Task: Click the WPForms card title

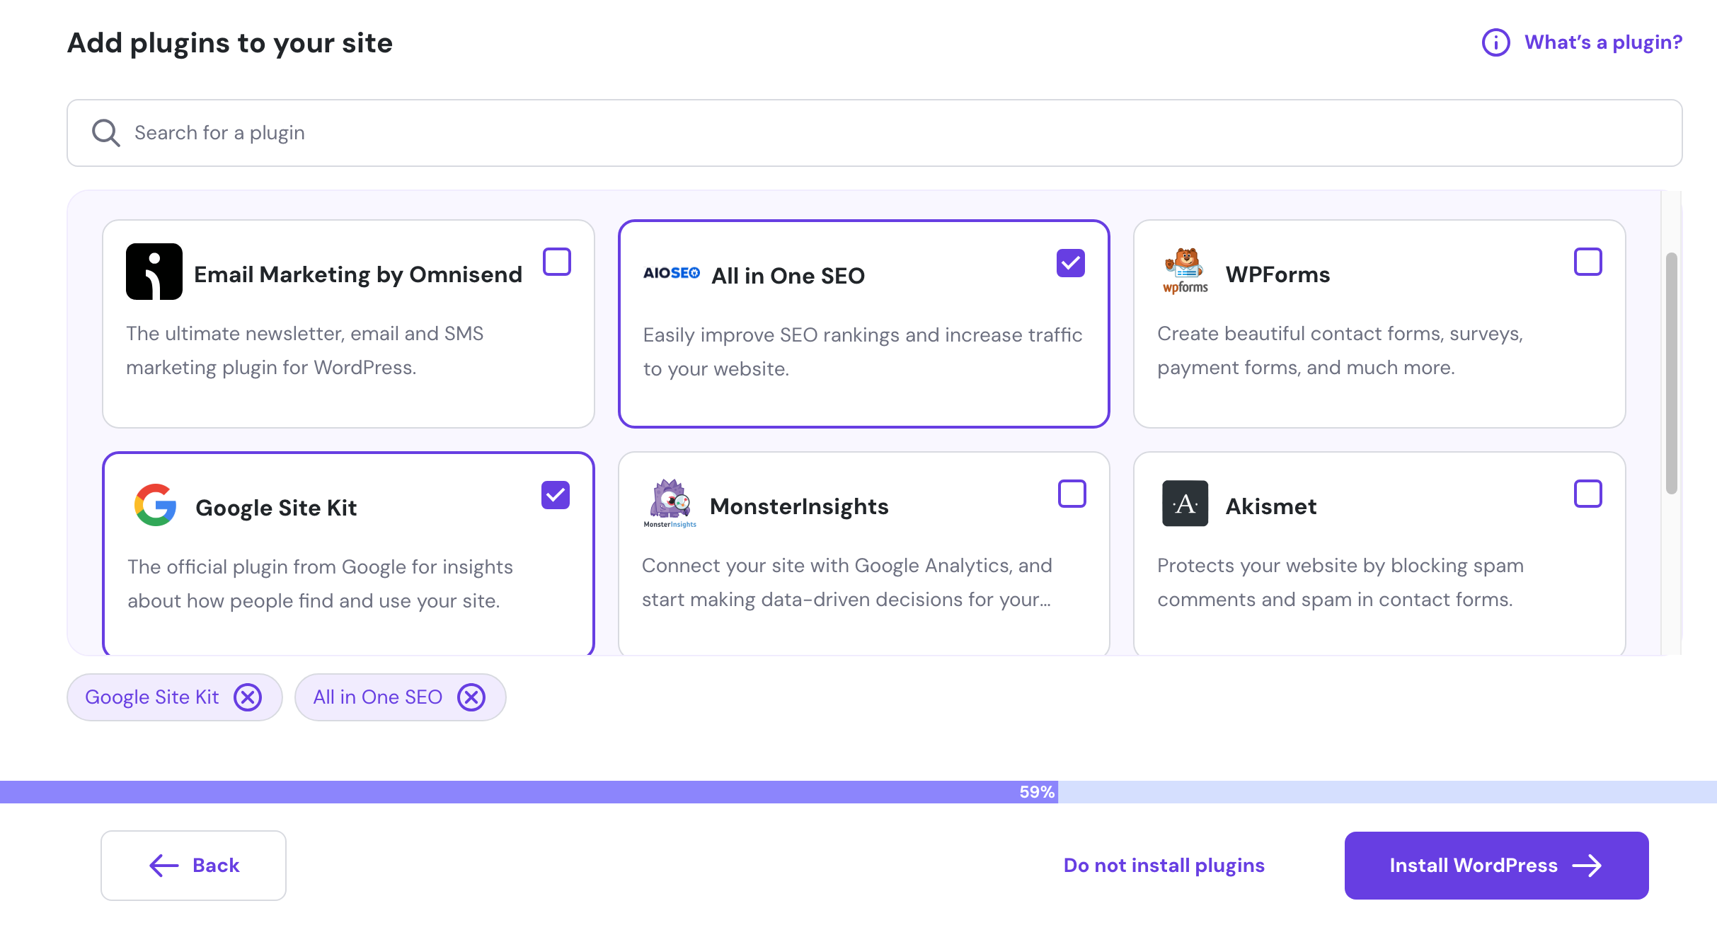Action: pyautogui.click(x=1278, y=274)
